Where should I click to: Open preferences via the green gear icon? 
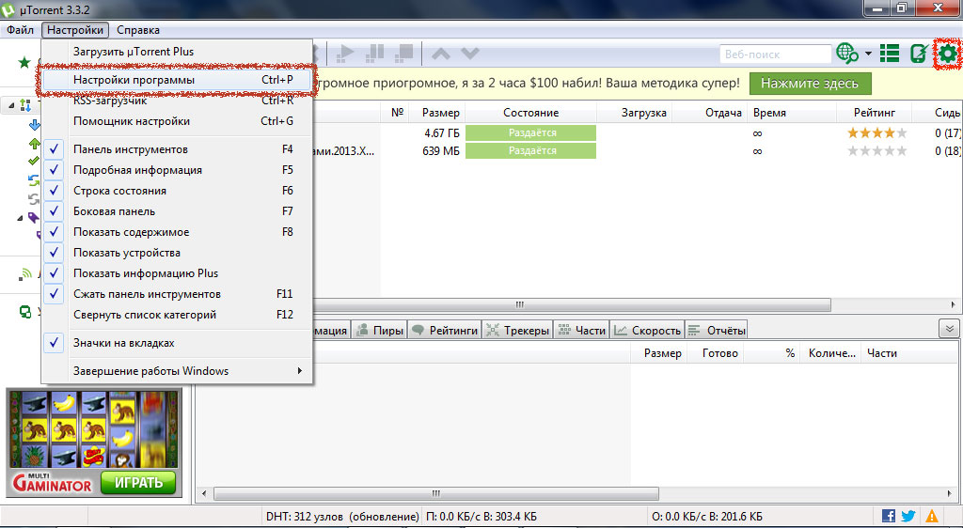(948, 54)
